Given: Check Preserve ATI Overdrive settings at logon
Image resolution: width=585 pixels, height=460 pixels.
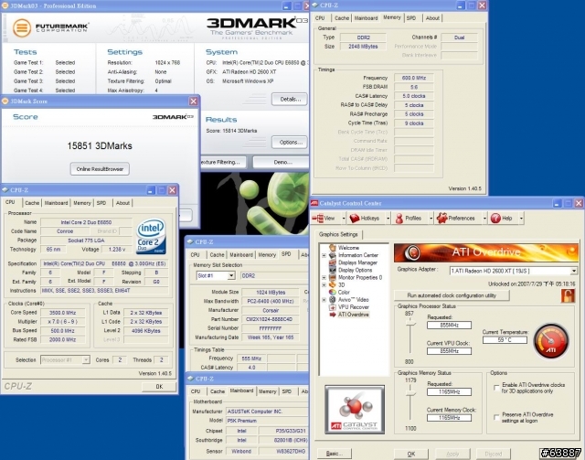Looking at the screenshot, I should coord(496,417).
